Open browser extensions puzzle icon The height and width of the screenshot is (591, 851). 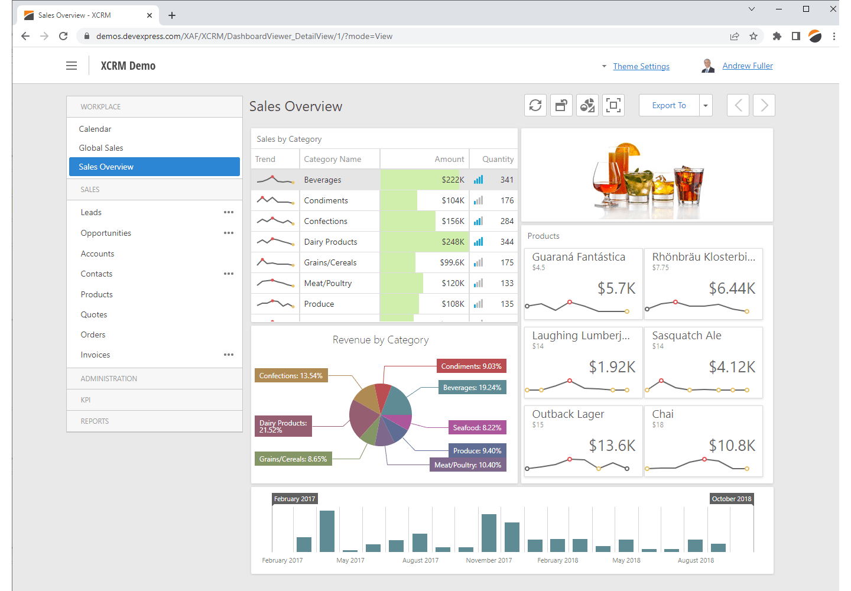click(777, 36)
